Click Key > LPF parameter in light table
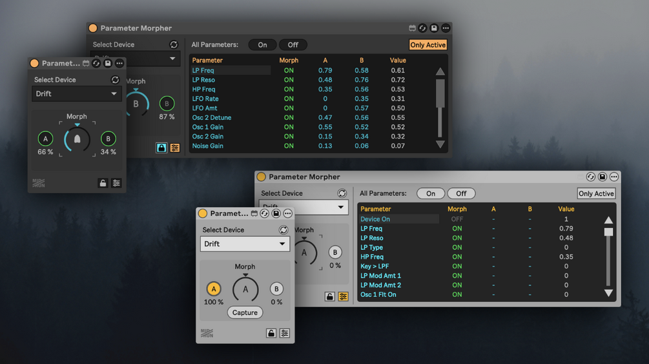Image resolution: width=649 pixels, height=364 pixels. click(x=374, y=266)
